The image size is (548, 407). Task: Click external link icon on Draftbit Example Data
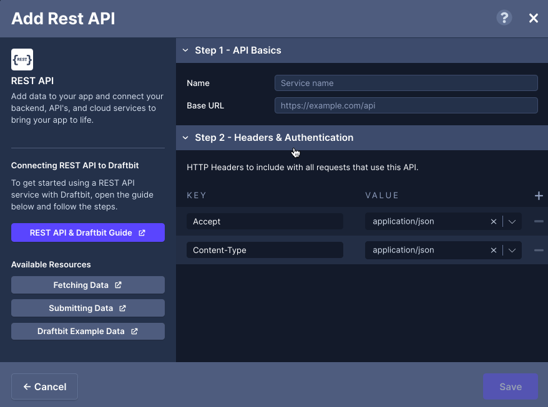point(134,331)
